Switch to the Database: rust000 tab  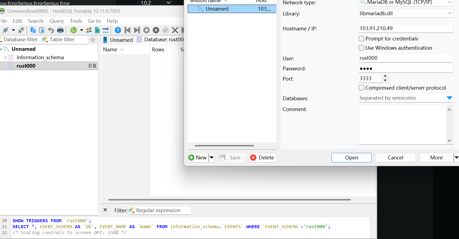click(x=160, y=40)
